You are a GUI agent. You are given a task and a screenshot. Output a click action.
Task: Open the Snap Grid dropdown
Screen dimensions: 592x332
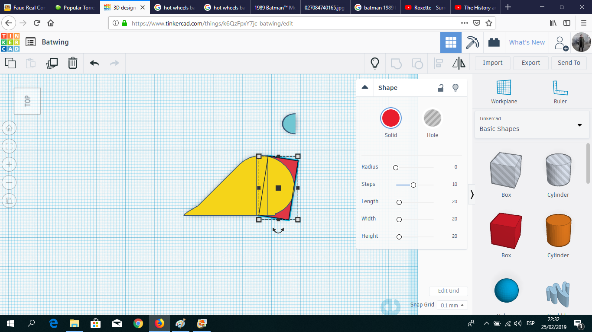pyautogui.click(x=452, y=305)
